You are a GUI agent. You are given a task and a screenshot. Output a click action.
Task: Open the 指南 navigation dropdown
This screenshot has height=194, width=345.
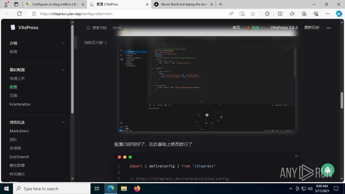[255, 27]
